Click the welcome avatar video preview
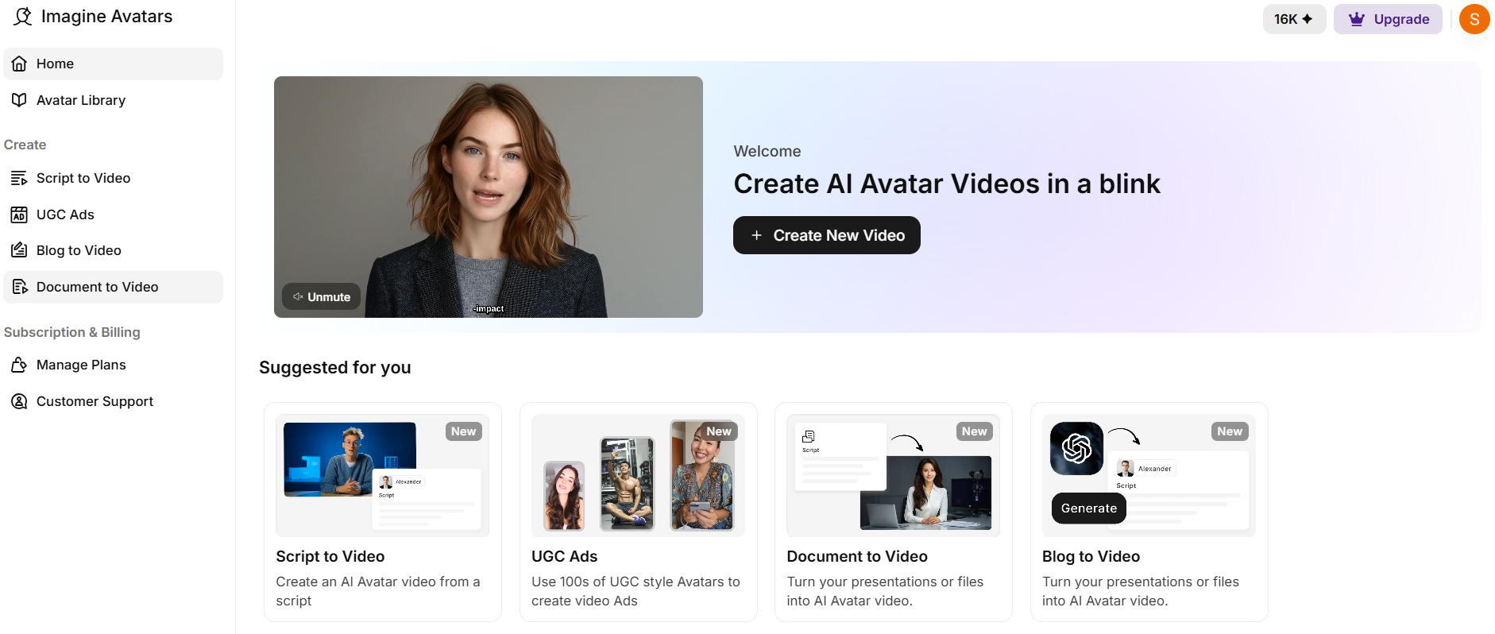Screen dimensions: 1495x634 tap(489, 197)
